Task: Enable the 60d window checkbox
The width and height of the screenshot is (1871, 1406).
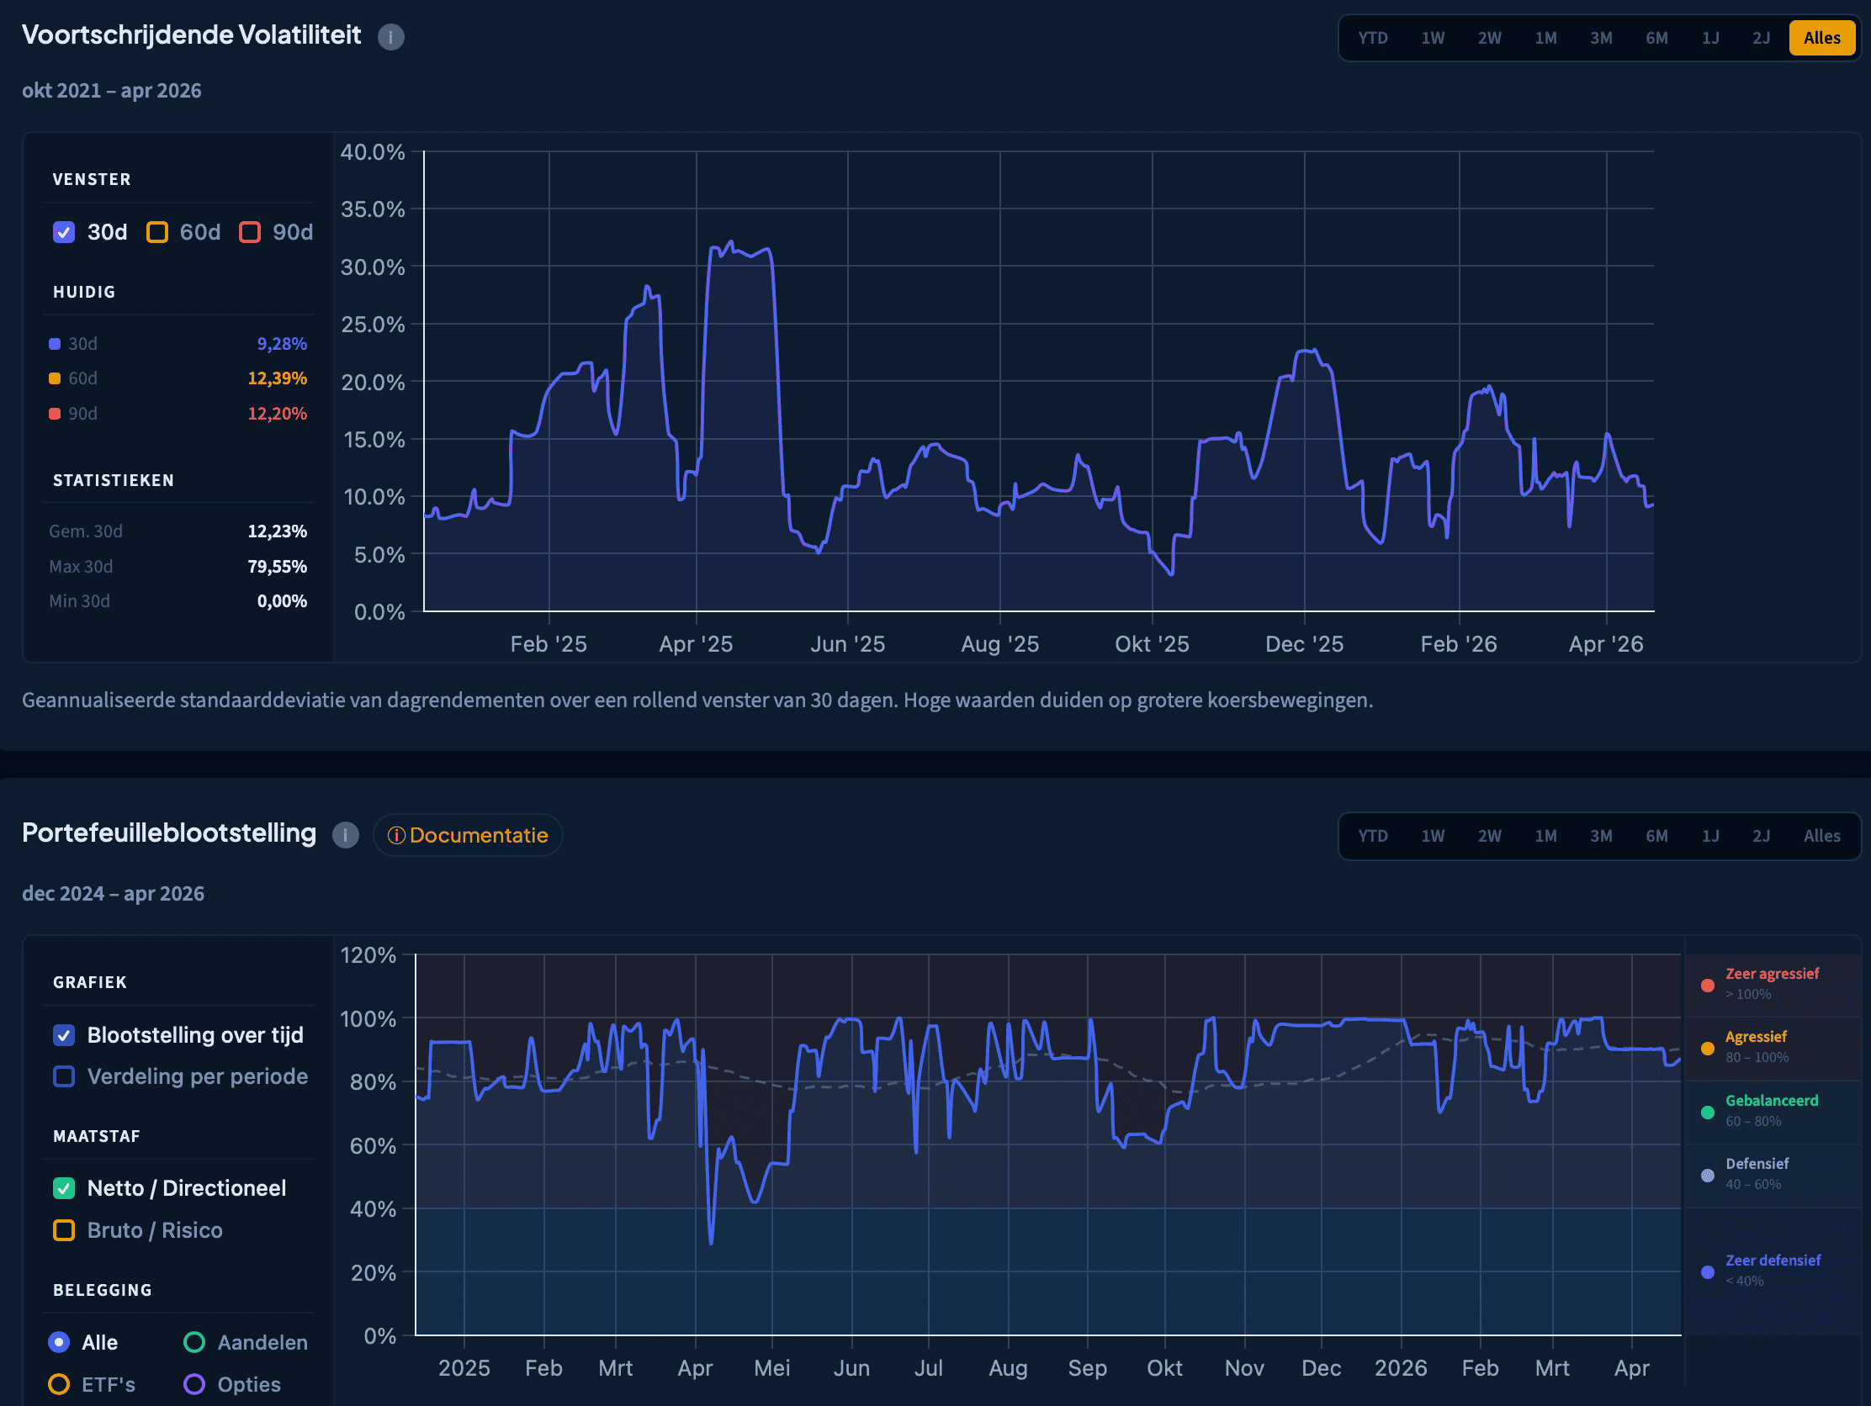Action: (x=157, y=232)
